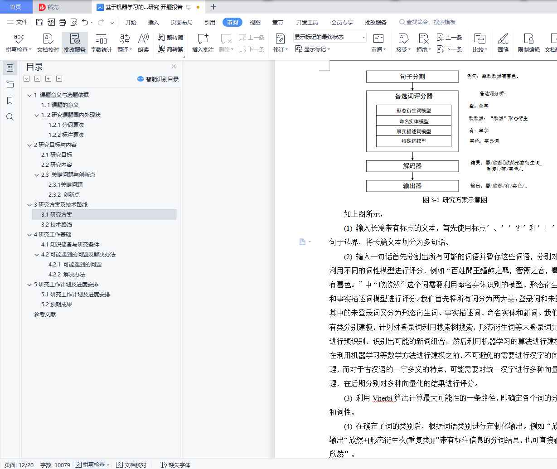Collapse the 4 研究工作基础 heading

click(29, 235)
